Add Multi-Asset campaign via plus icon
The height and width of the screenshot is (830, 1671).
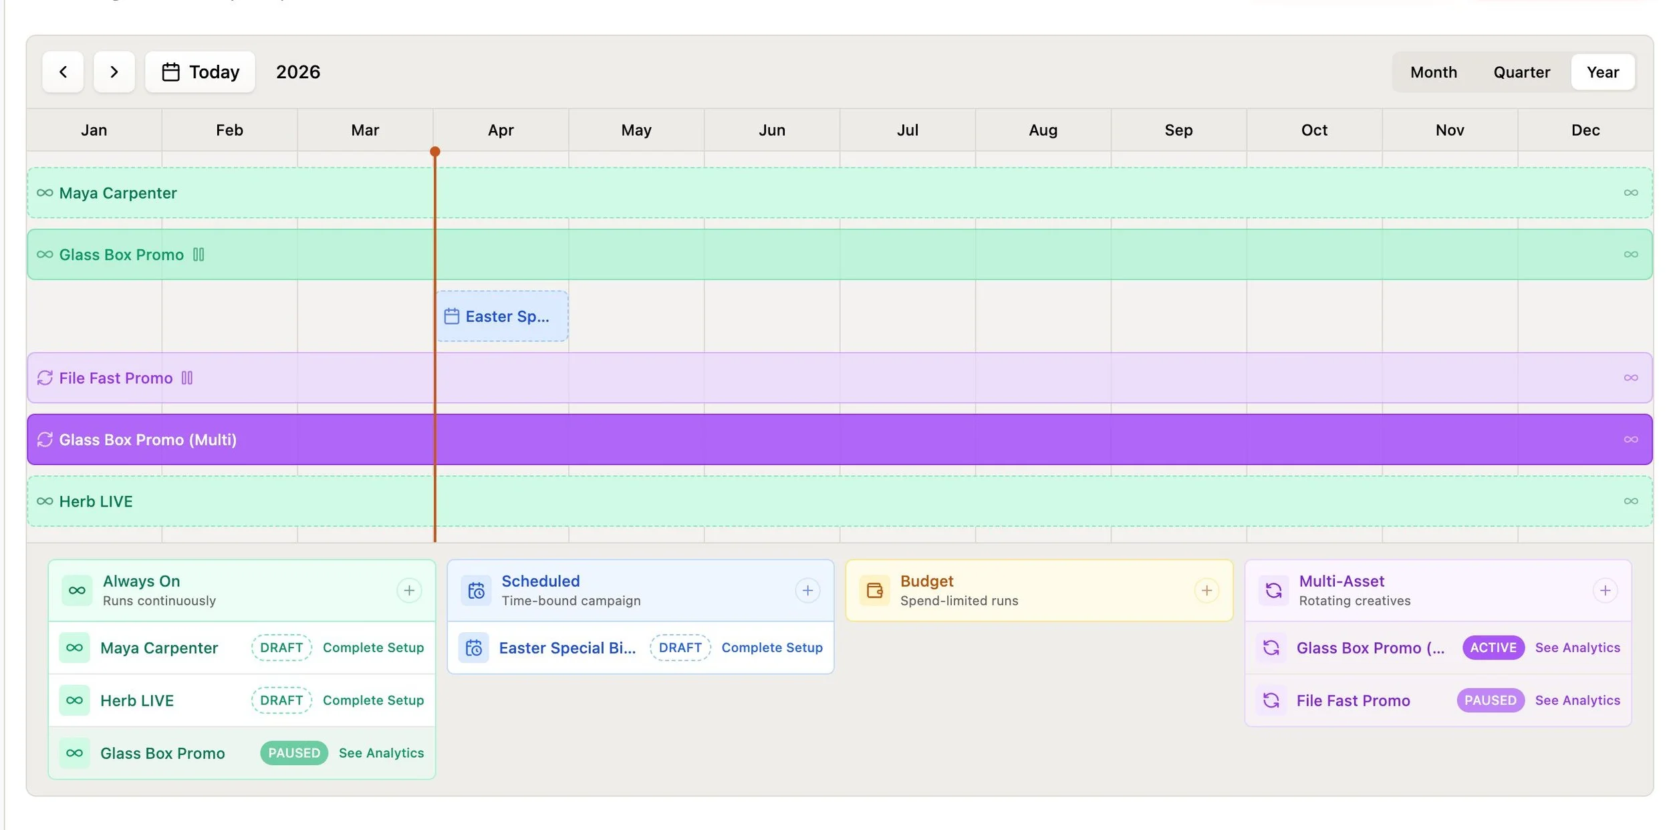(x=1605, y=590)
